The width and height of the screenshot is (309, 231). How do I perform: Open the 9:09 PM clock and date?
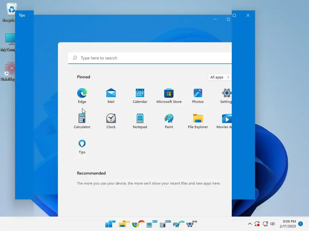coord(288,224)
